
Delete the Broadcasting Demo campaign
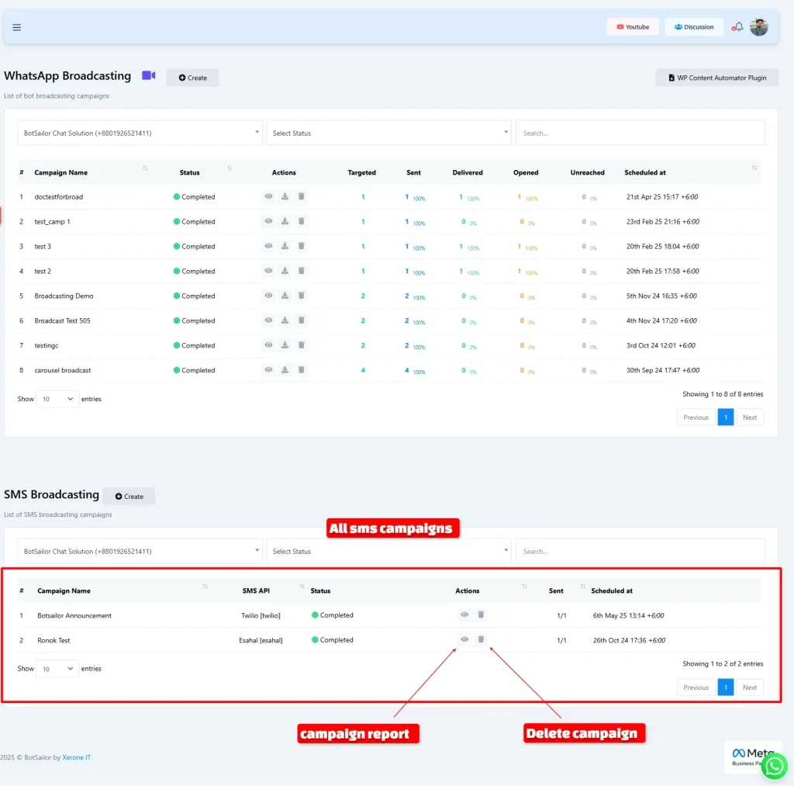(x=302, y=296)
